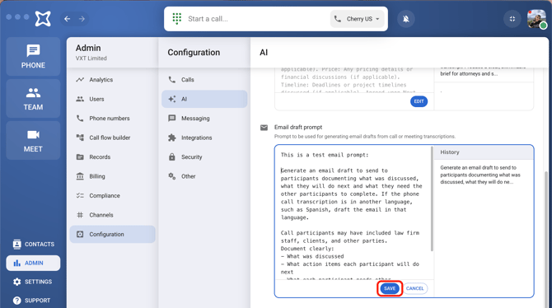The width and height of the screenshot is (552, 308).
Task: Open SETTINGS in the sidebar
Action: [33, 282]
